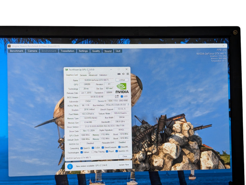Open the Advanced tab
The image size is (246, 185).
[93, 75]
